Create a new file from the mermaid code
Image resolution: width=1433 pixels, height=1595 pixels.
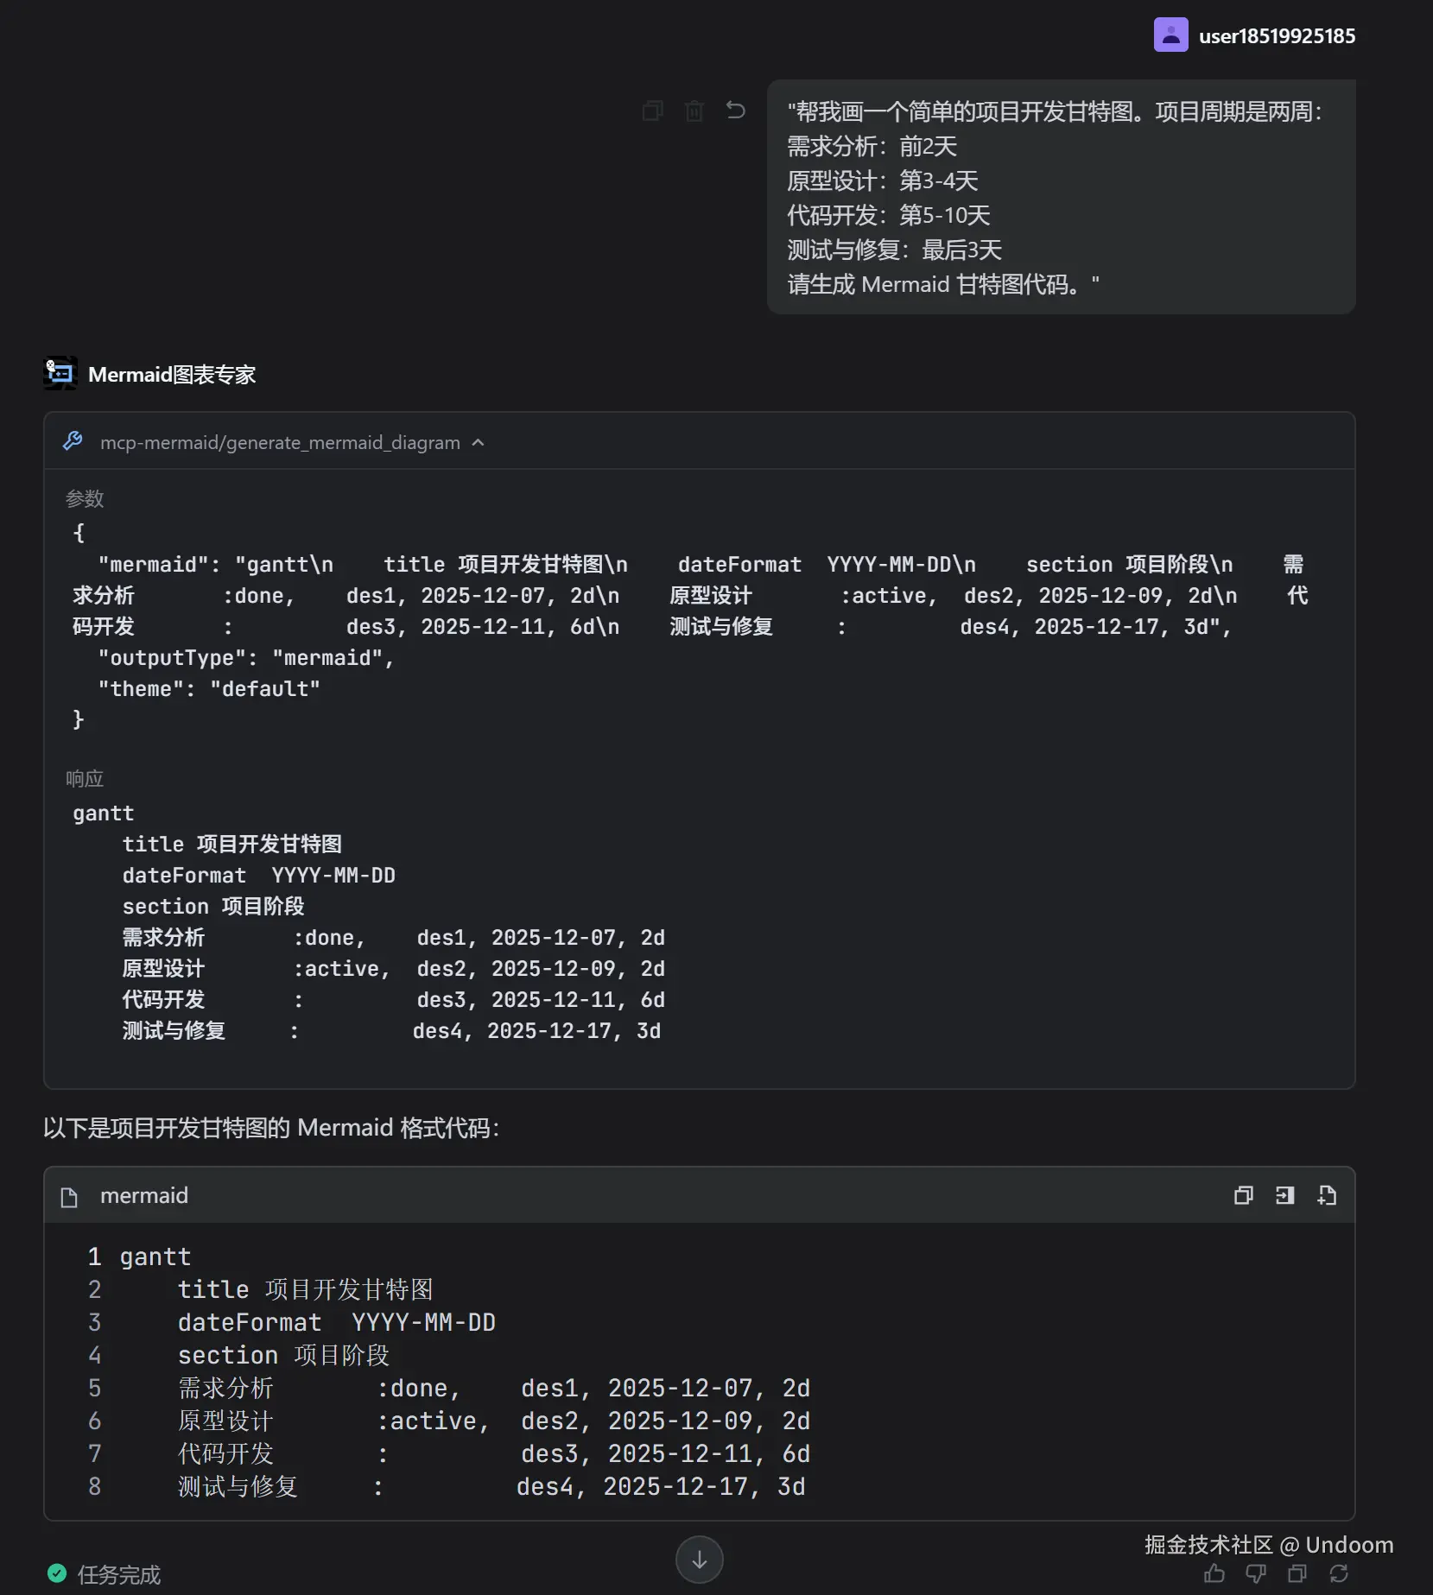(1327, 1195)
